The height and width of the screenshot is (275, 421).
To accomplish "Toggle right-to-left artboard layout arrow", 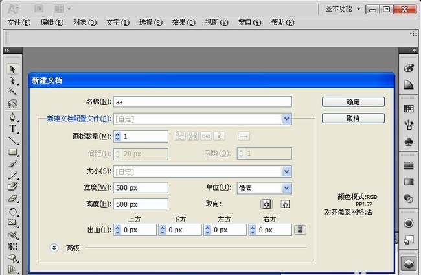I will click(x=244, y=136).
